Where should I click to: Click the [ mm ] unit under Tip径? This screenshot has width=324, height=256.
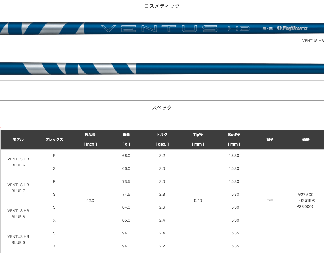click(x=198, y=144)
